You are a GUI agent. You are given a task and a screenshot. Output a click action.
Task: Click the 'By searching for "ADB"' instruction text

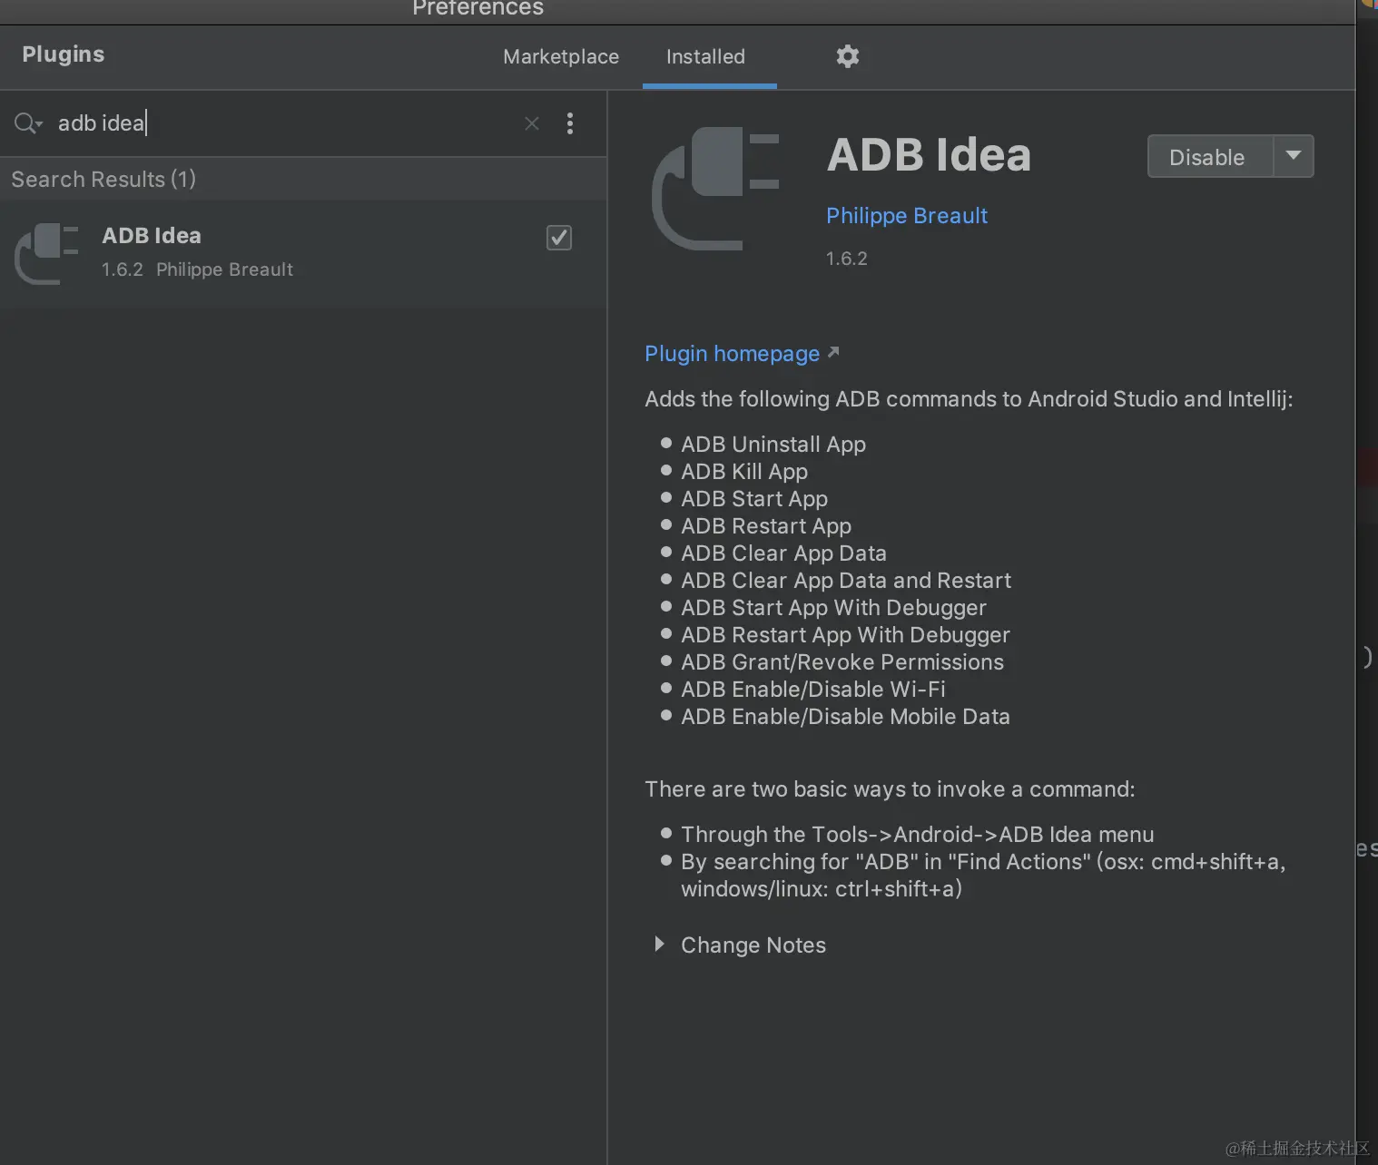[983, 875]
